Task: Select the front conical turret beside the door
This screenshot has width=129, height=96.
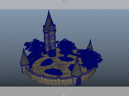Action: click(x=77, y=71)
